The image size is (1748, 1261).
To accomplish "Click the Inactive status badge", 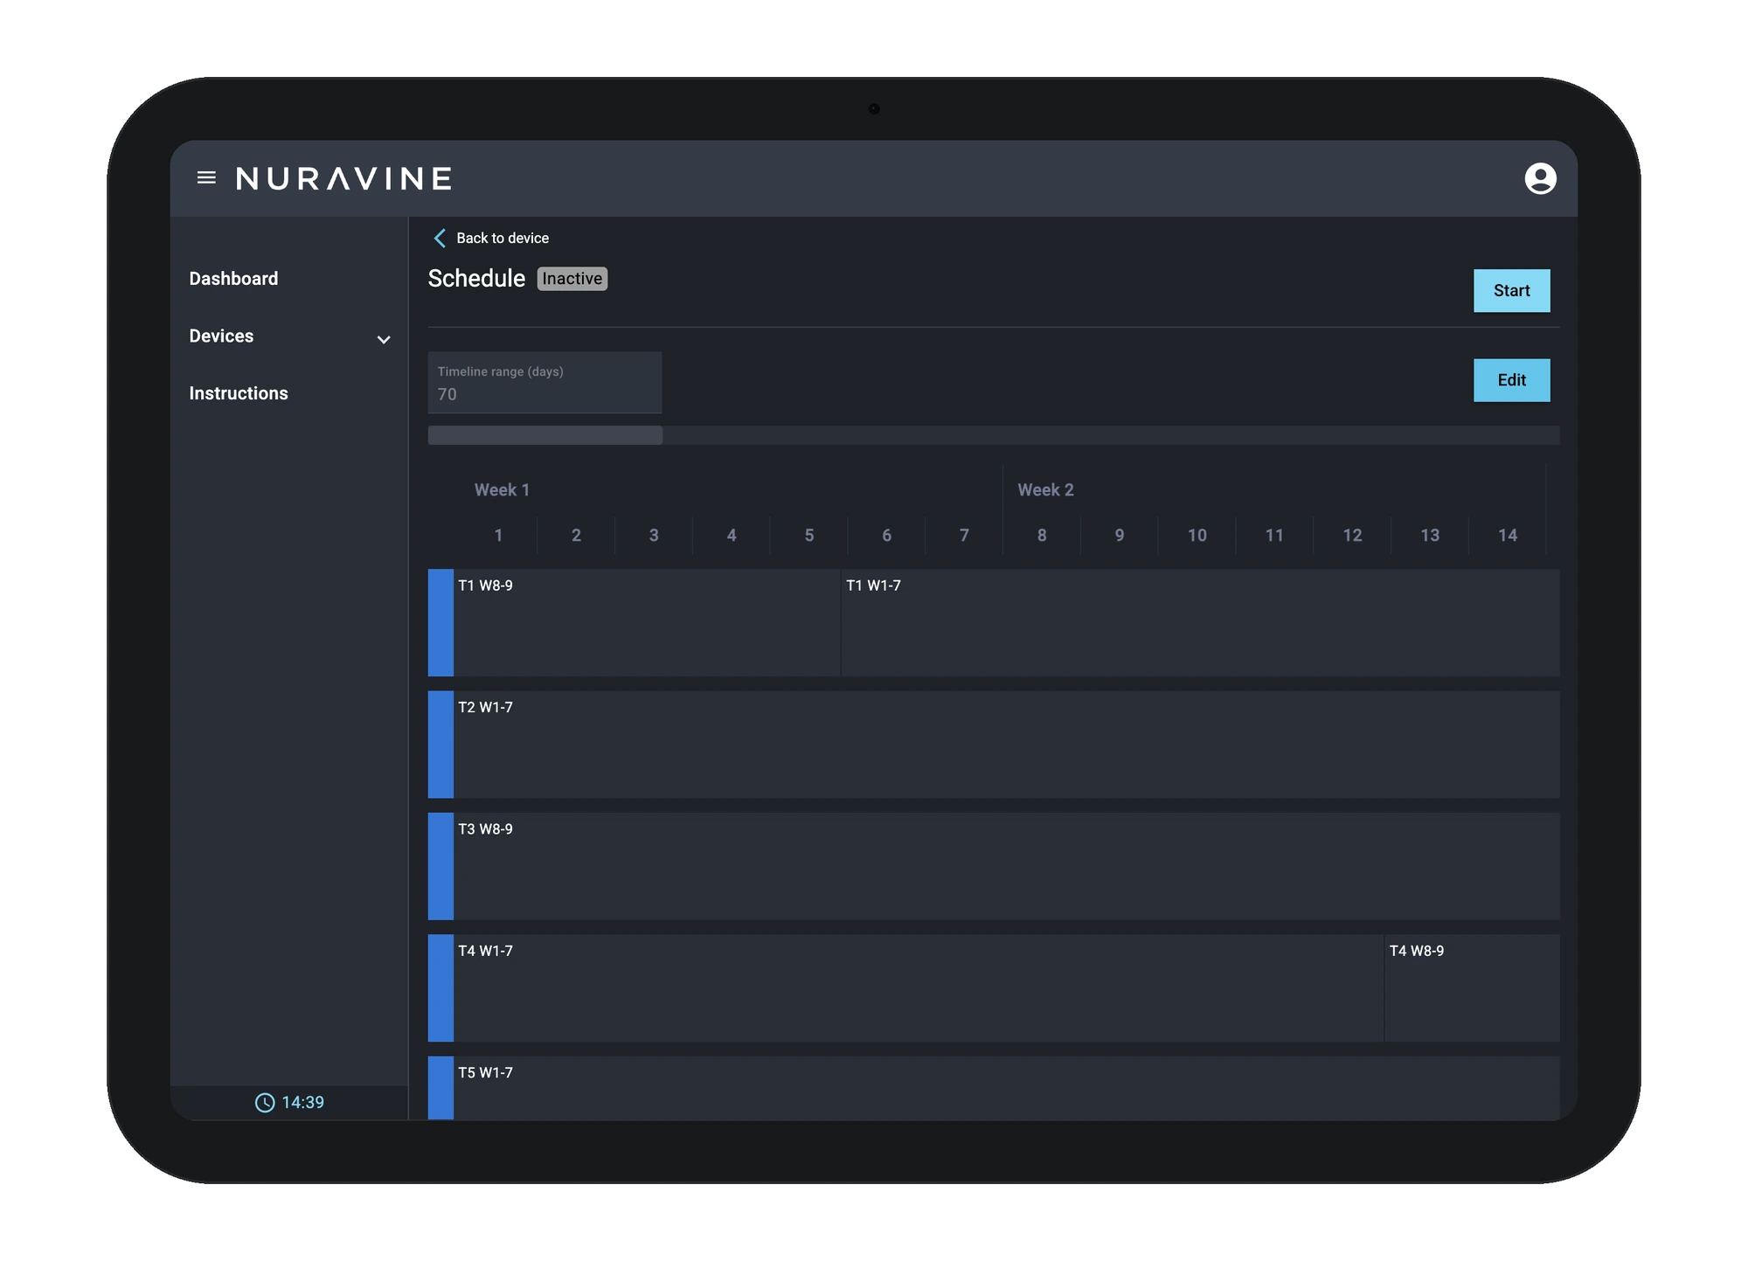I will pos(572,279).
